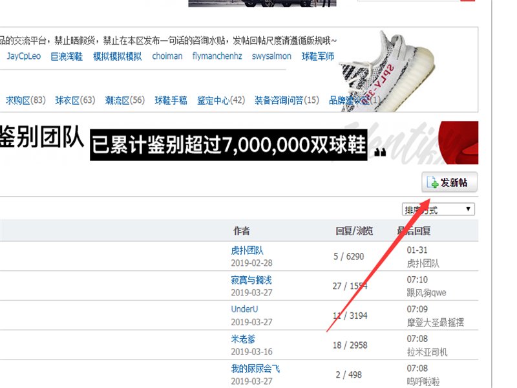517x388 pixels.
Task: Open author UnderU's profile
Action: [x=244, y=309]
